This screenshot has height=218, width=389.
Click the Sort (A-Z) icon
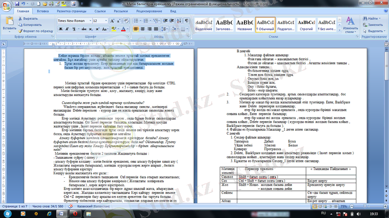coord(178,21)
